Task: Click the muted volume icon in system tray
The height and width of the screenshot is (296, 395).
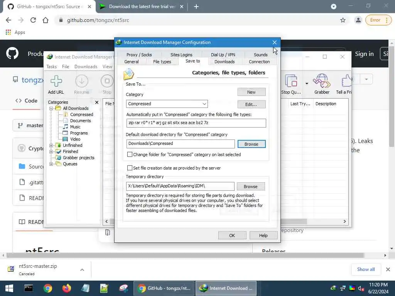Action: [361, 288]
